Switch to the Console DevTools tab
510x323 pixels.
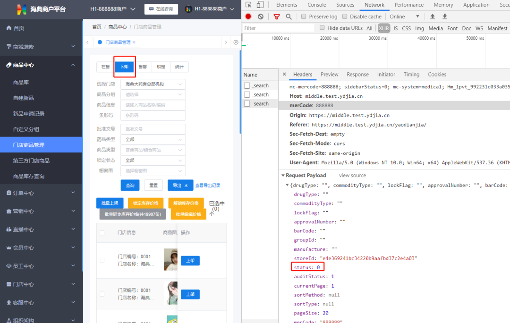pos(317,5)
